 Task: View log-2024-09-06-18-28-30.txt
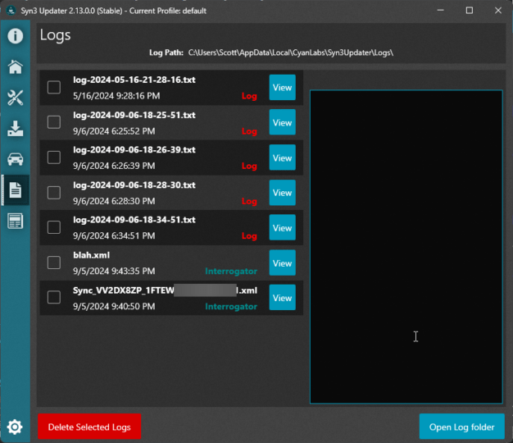pyautogui.click(x=283, y=193)
